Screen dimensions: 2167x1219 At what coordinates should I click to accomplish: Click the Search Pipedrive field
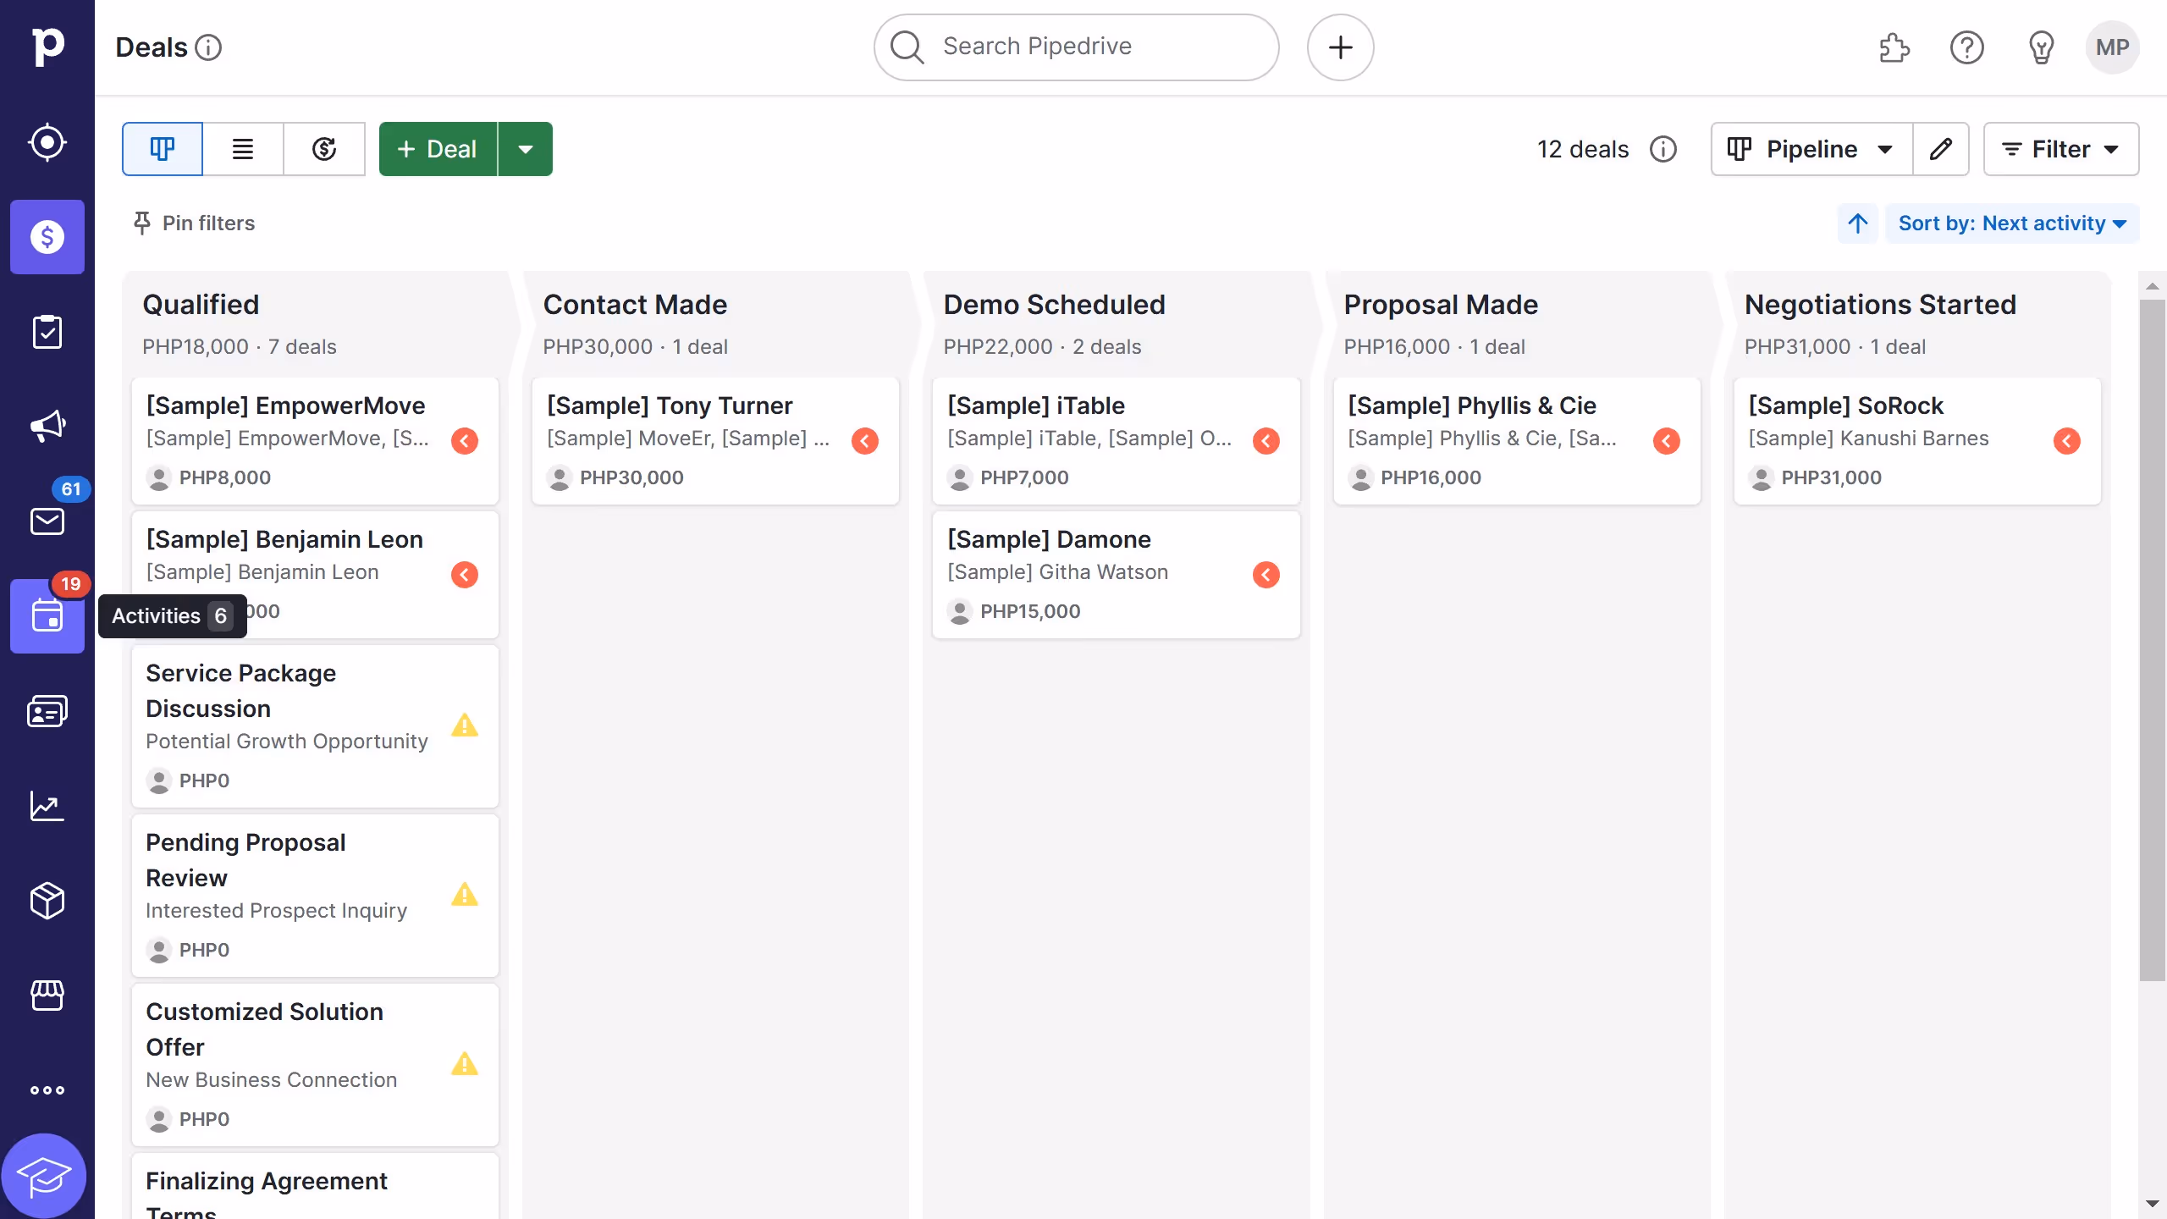pyautogui.click(x=1074, y=47)
